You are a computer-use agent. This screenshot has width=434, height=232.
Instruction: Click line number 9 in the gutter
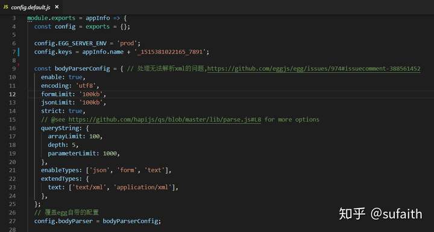tap(14, 69)
